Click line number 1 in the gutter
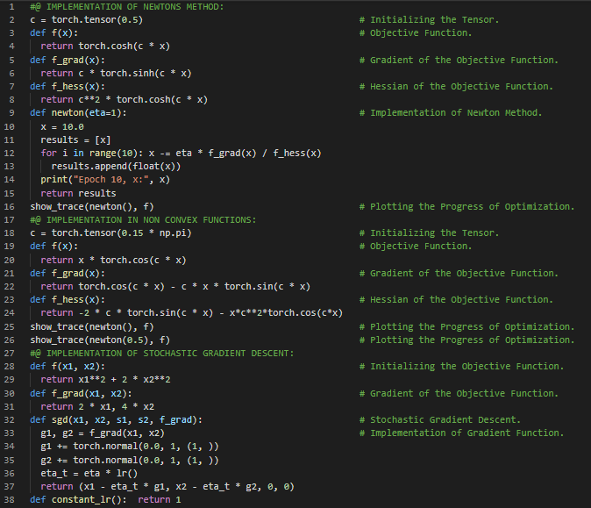 [11, 6]
